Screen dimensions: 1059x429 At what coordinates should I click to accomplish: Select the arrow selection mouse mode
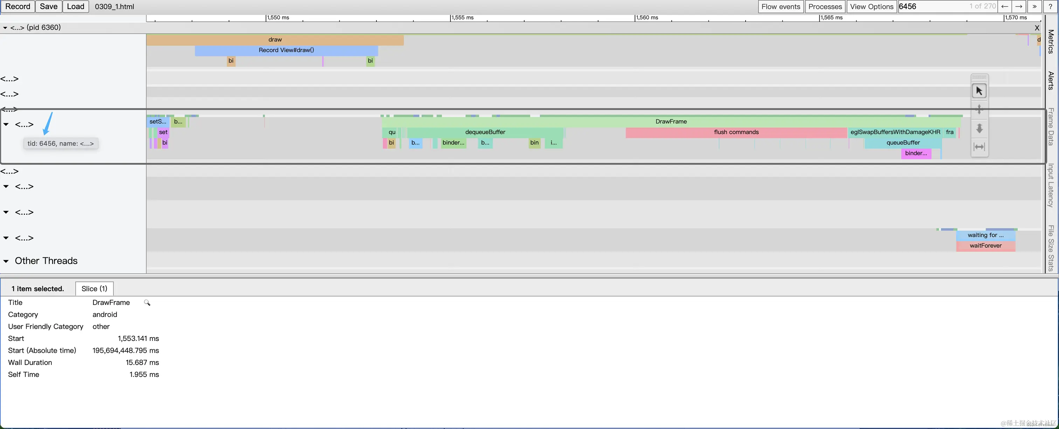click(979, 91)
